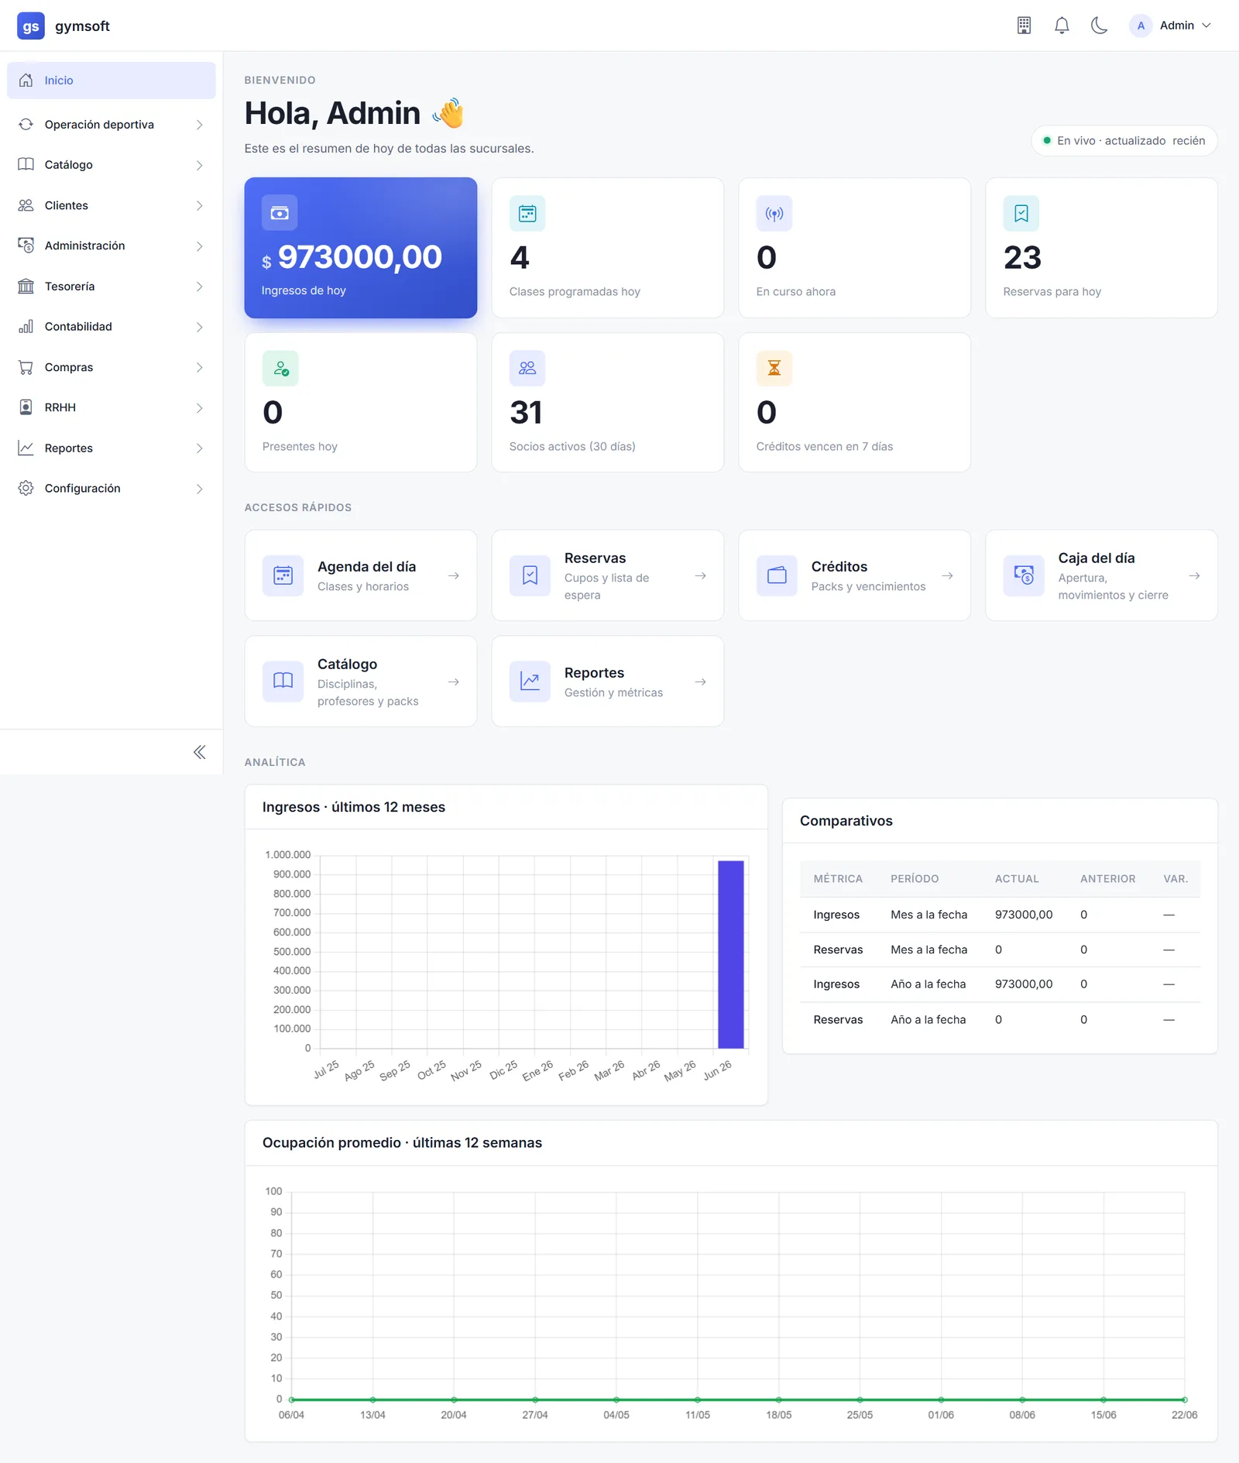This screenshot has width=1239, height=1463.
Task: Open Operación deportiva menu item
Action: 112,125
